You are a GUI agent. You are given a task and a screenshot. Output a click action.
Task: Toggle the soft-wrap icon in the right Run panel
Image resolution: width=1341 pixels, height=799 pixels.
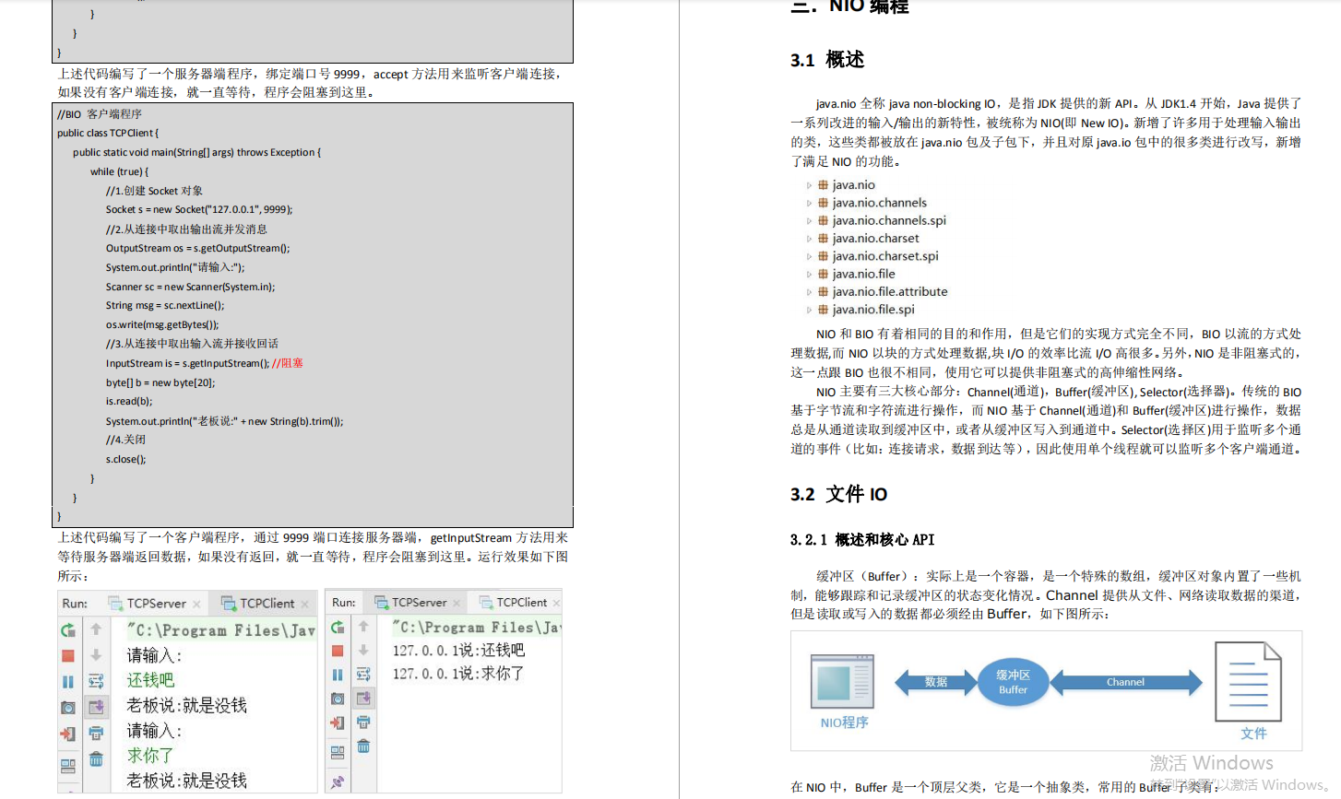click(363, 675)
